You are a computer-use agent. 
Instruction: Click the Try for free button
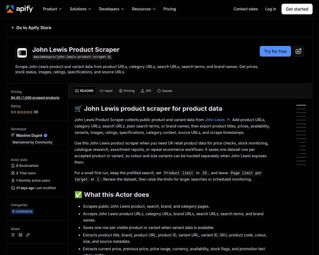point(275,51)
